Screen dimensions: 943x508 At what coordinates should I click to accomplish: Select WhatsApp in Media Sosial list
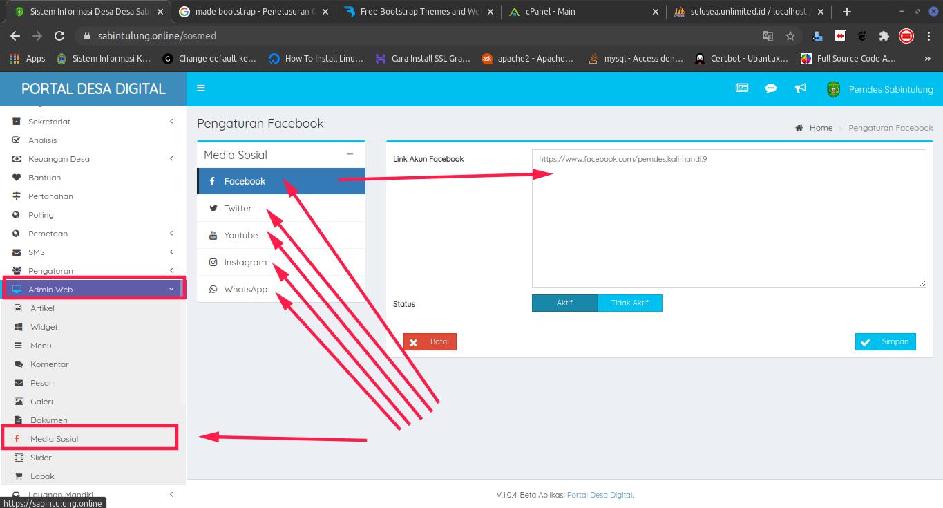click(x=245, y=289)
